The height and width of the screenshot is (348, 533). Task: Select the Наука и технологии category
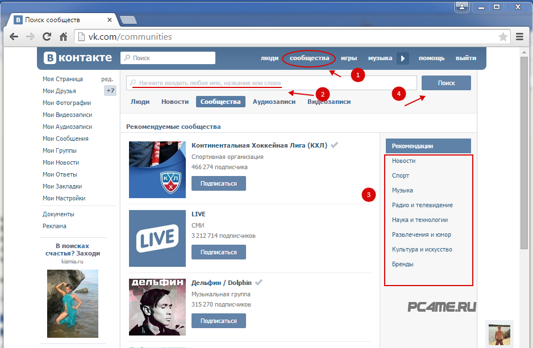pyautogui.click(x=420, y=220)
